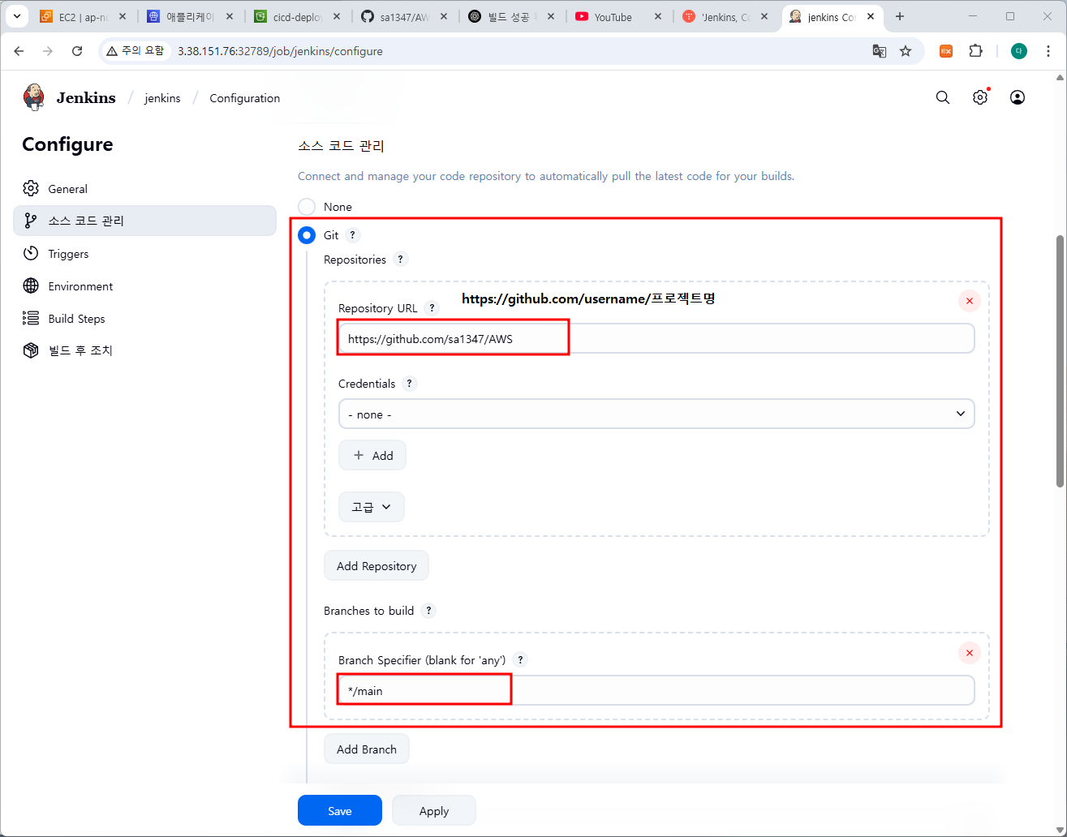
Task: Click the Build Steps list icon
Action: tap(31, 318)
